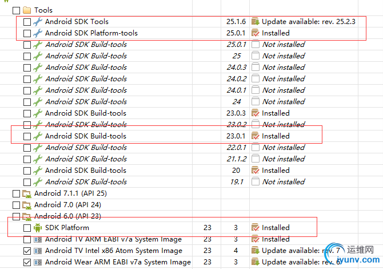Viewport: 383px width, 269px height.
Task: Click Build-tools name in the revision 25 row
Action: [86, 56]
